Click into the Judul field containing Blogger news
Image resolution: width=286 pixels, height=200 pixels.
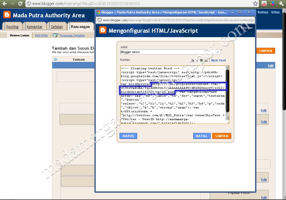coord(170,52)
